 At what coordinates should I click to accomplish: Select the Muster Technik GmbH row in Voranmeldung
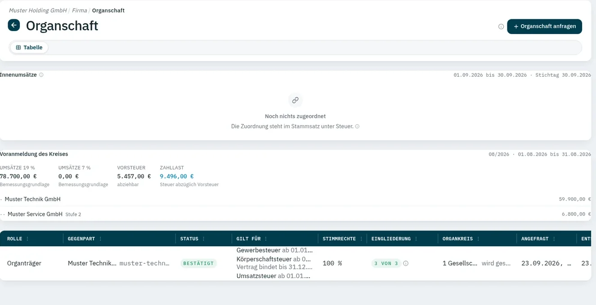tap(296, 199)
